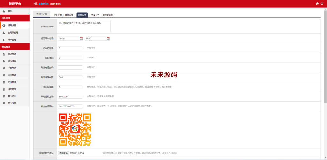
Task: Collapse the red 游戏管理 section header
Action: 15,47
